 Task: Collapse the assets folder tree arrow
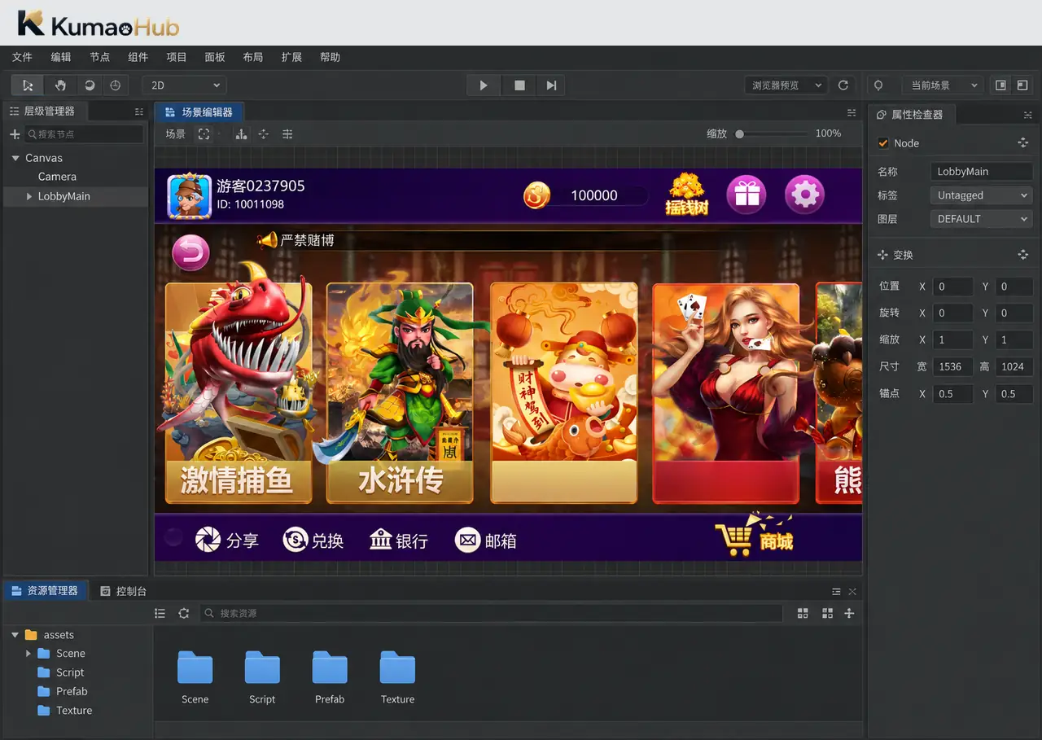[15, 635]
